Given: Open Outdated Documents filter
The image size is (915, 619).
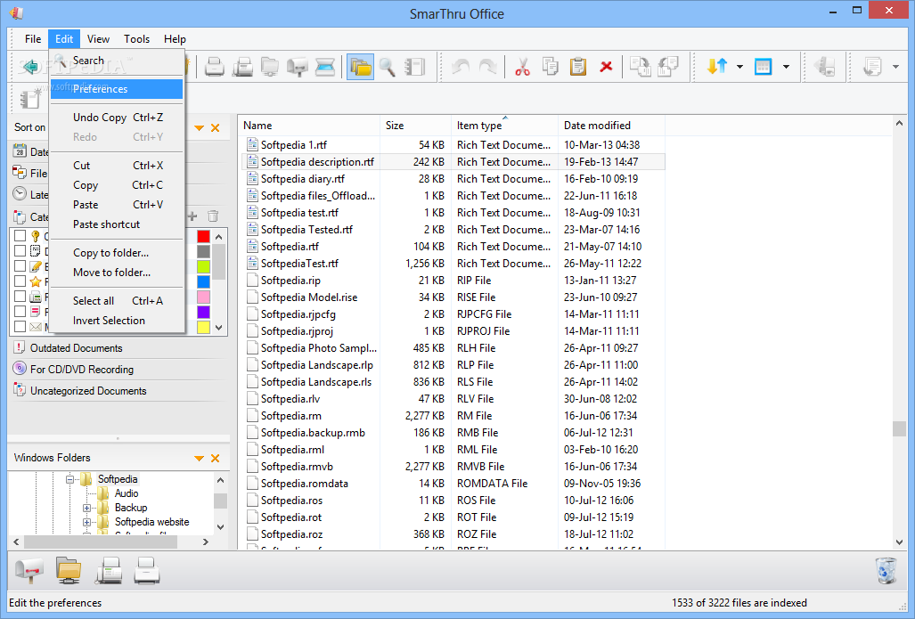Looking at the screenshot, I should pyautogui.click(x=76, y=348).
